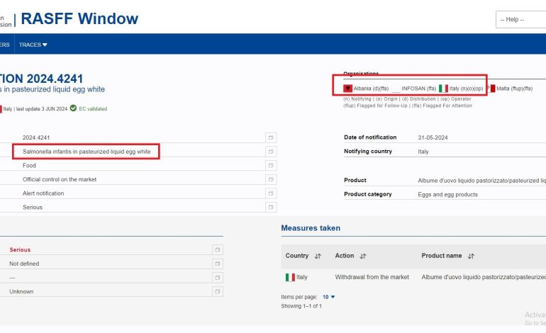Click copy icon in the Food row
Viewport: 546px width, 333px height.
271,165
